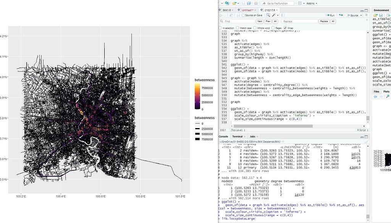
Task: Click the Replace button in search bar
Action: click(x=324, y=21)
